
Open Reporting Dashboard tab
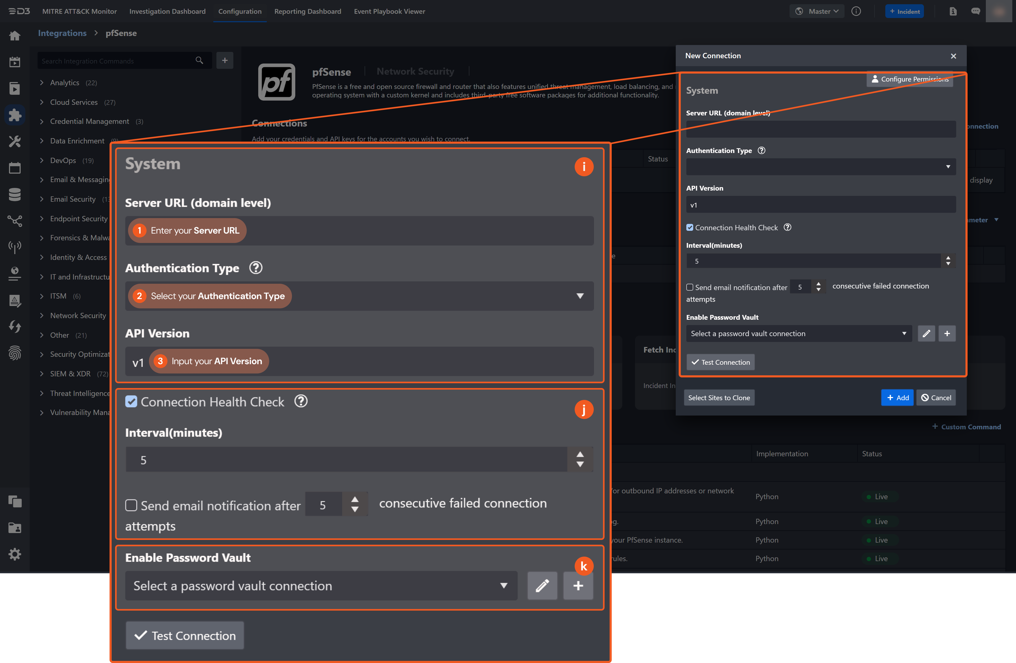click(x=307, y=11)
